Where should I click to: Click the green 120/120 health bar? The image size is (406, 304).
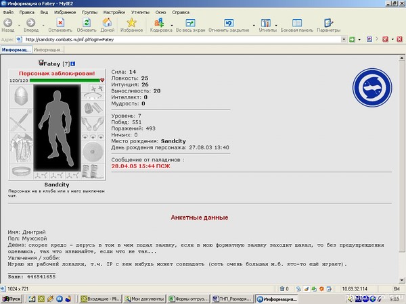pos(65,80)
